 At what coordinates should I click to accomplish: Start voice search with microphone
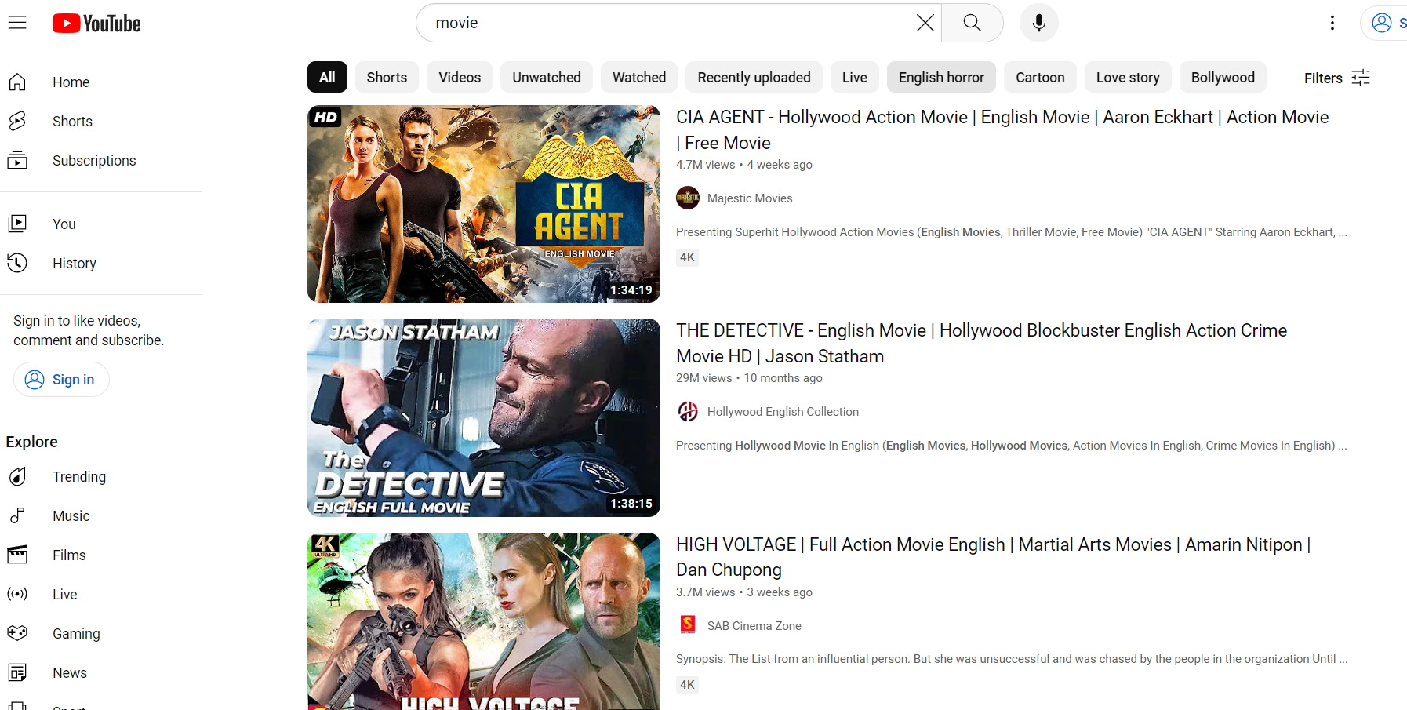1039,23
